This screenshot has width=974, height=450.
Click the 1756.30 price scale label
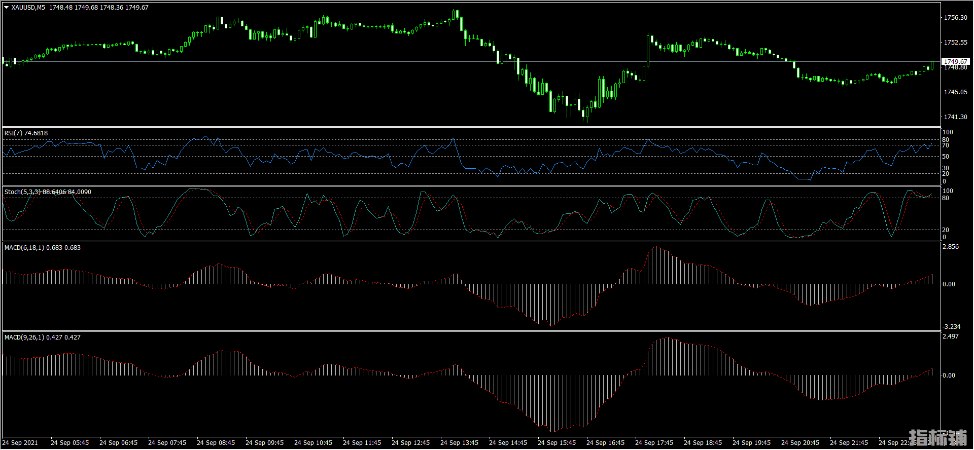955,18
